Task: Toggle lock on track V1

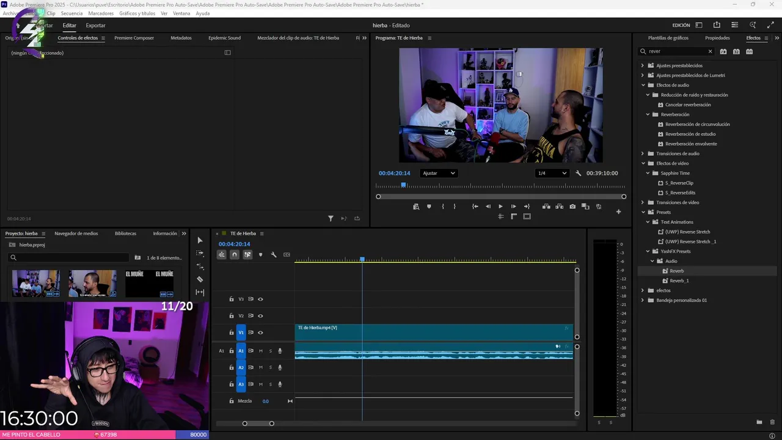Action: click(x=232, y=332)
